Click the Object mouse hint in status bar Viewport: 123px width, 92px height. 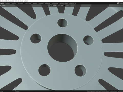click(x=17, y=91)
